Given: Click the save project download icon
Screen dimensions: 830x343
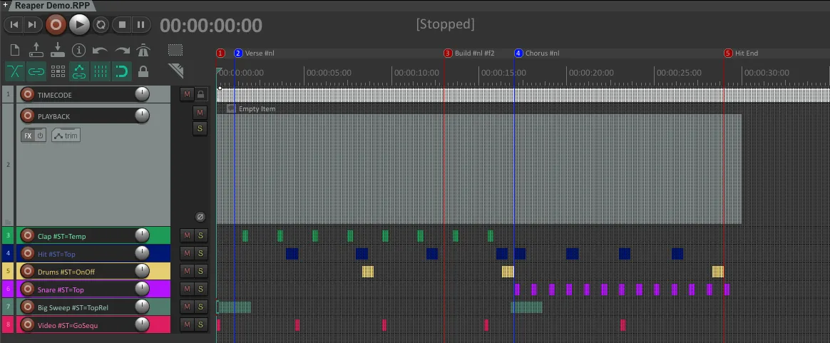Looking at the screenshot, I should [x=58, y=50].
